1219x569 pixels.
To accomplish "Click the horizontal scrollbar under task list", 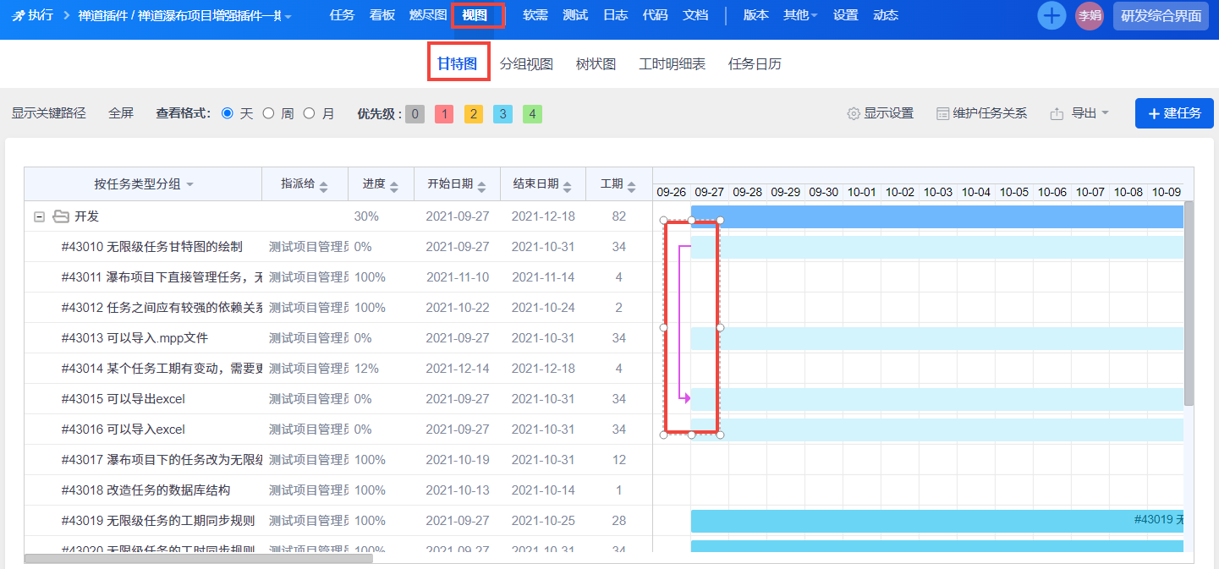I will 198,558.
